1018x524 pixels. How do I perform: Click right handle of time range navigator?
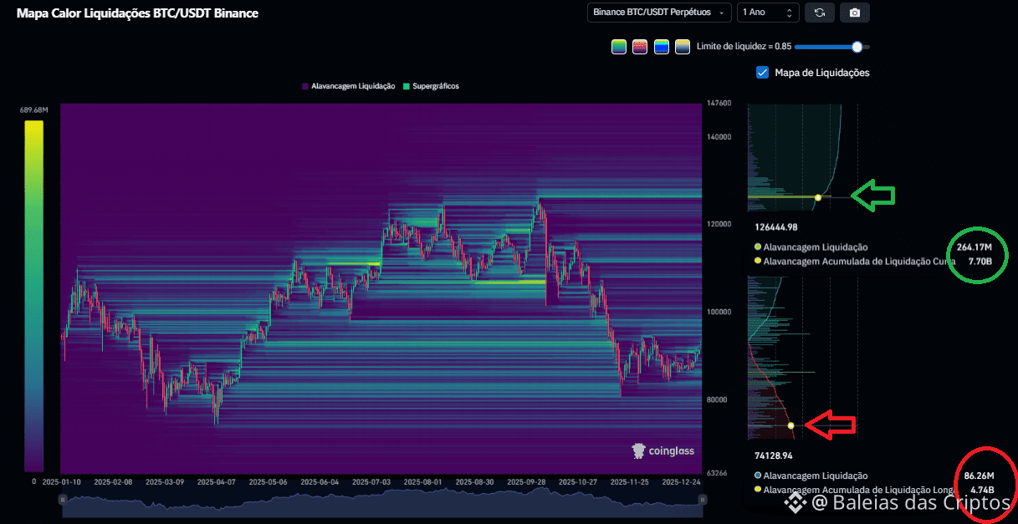pos(702,500)
